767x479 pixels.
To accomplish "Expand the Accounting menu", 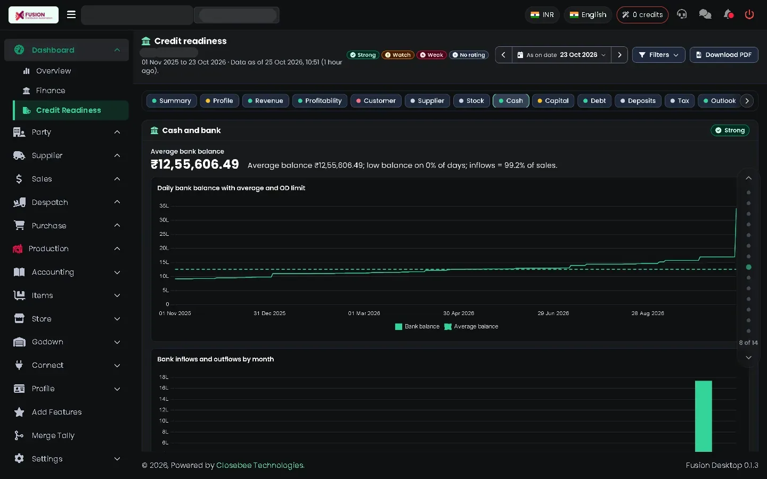I will tap(67, 272).
